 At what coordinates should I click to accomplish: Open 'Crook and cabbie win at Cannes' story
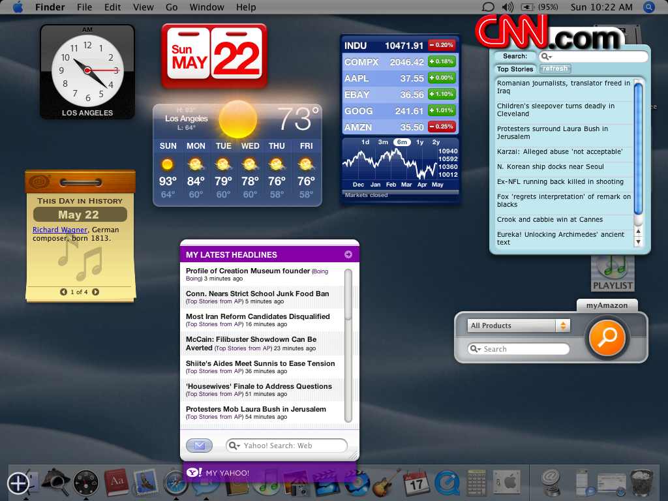[549, 219]
